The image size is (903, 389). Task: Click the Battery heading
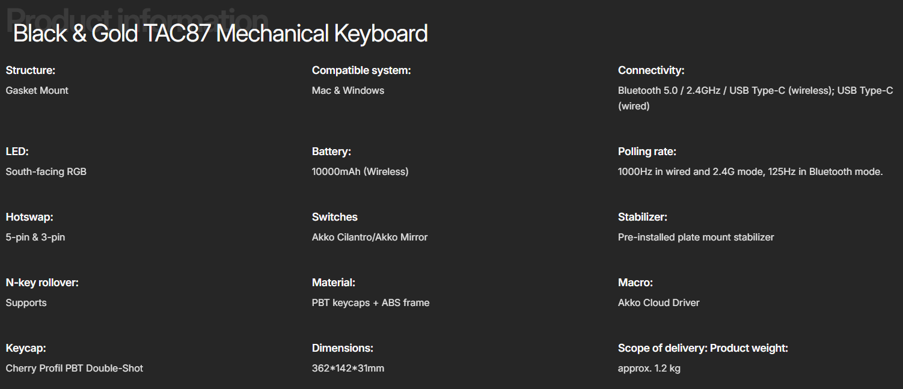click(x=331, y=152)
